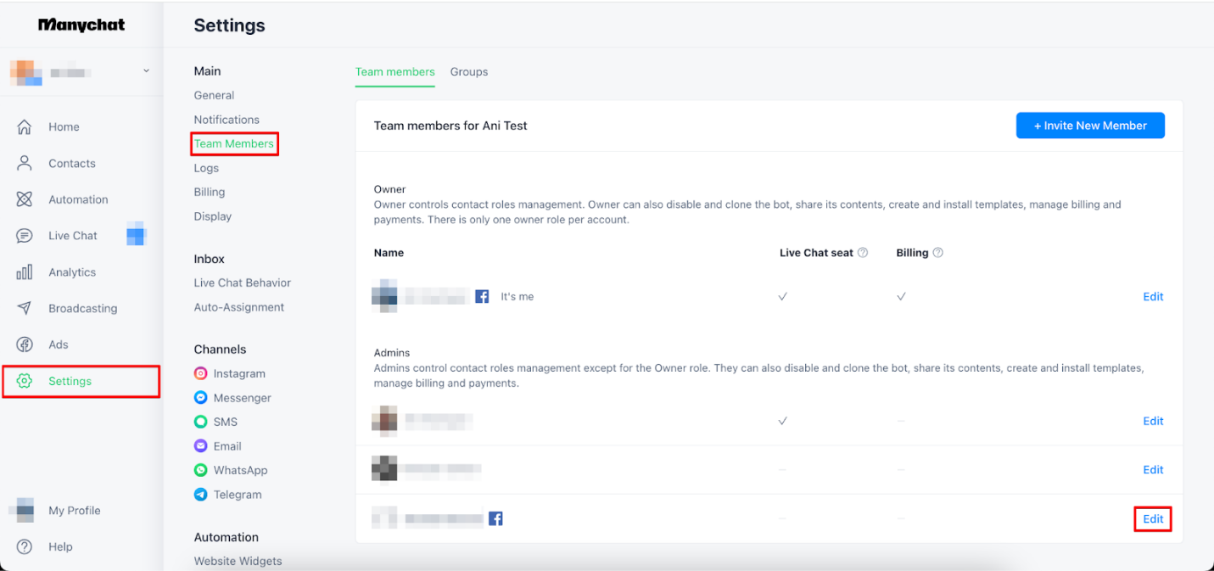Click the Billing column help icon

pyautogui.click(x=938, y=253)
